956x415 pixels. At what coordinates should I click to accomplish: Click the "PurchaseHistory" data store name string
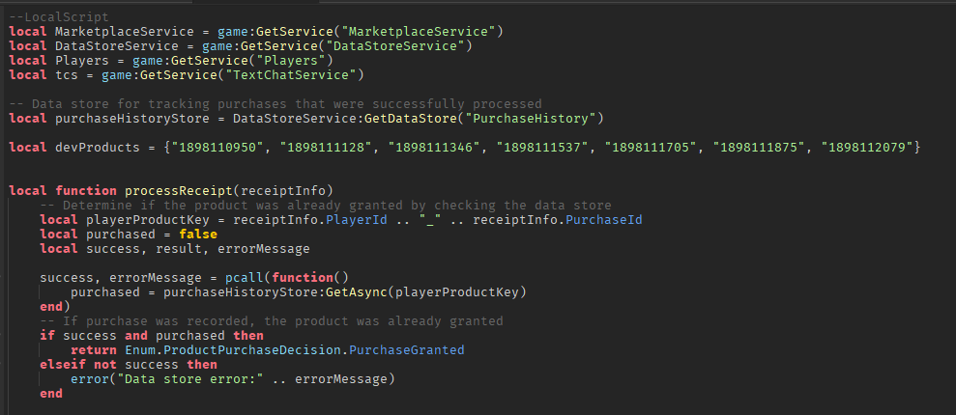[x=531, y=118]
